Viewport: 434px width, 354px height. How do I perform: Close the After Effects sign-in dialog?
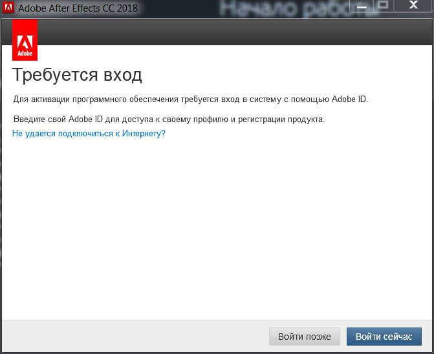pos(413,5)
